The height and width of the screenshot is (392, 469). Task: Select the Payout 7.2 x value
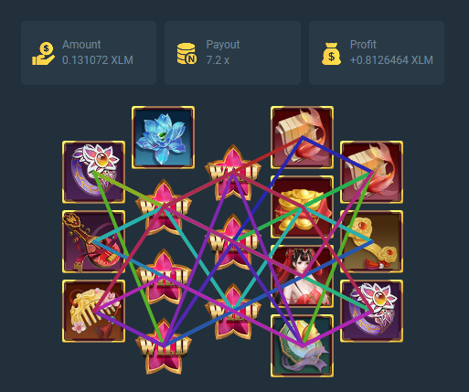coord(218,60)
